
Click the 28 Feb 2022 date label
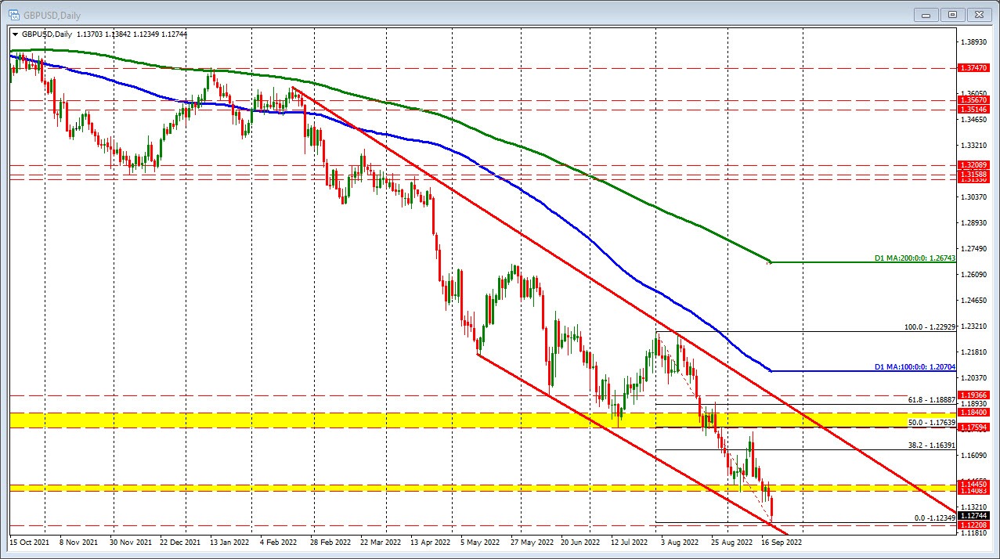tap(329, 541)
